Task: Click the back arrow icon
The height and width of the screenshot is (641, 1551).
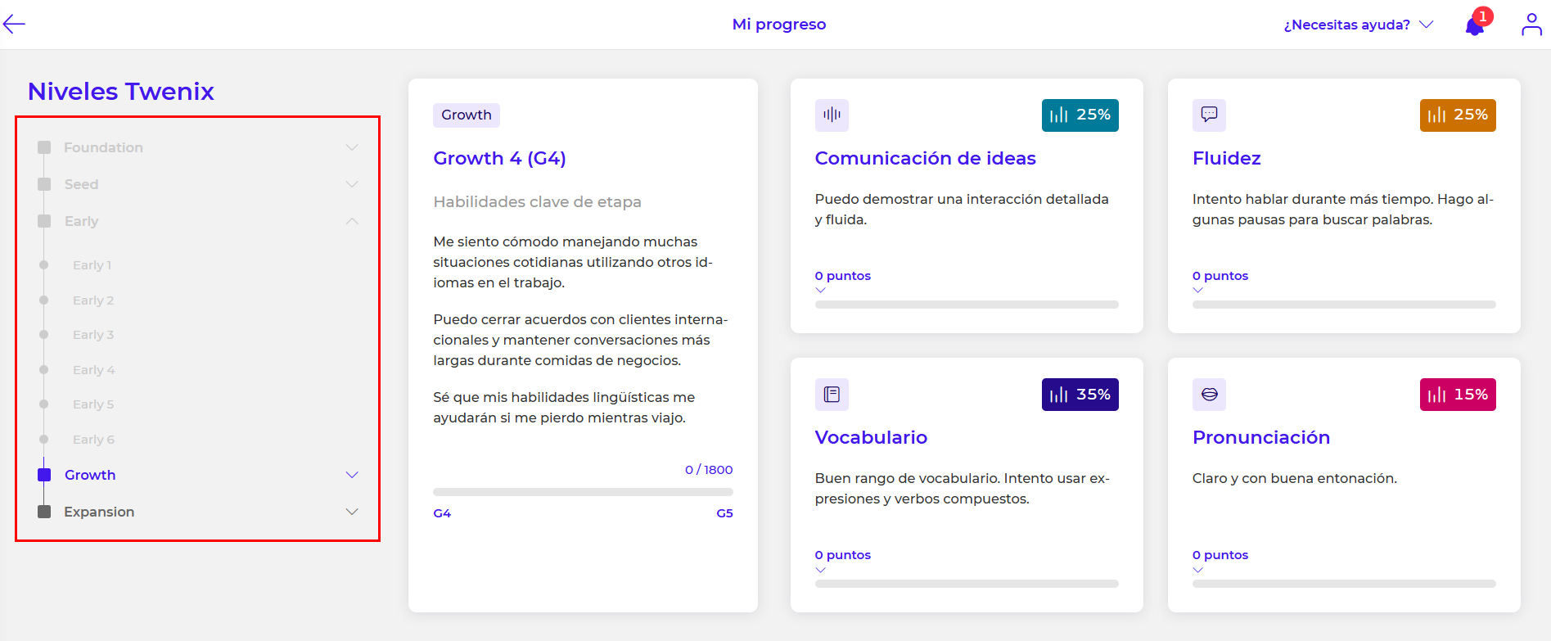Action: 15,25
